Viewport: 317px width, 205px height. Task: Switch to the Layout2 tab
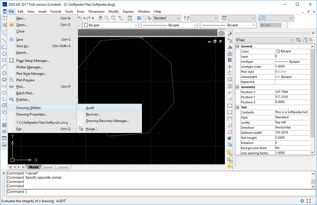[x=63, y=167]
